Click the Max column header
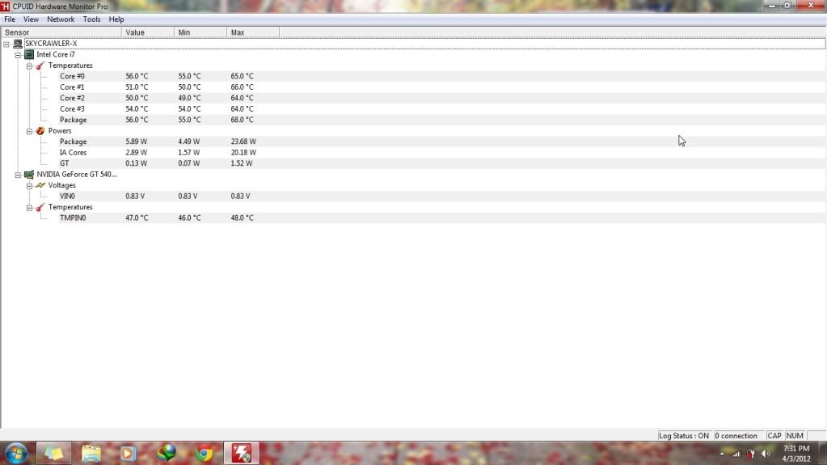827x465 pixels. click(238, 32)
